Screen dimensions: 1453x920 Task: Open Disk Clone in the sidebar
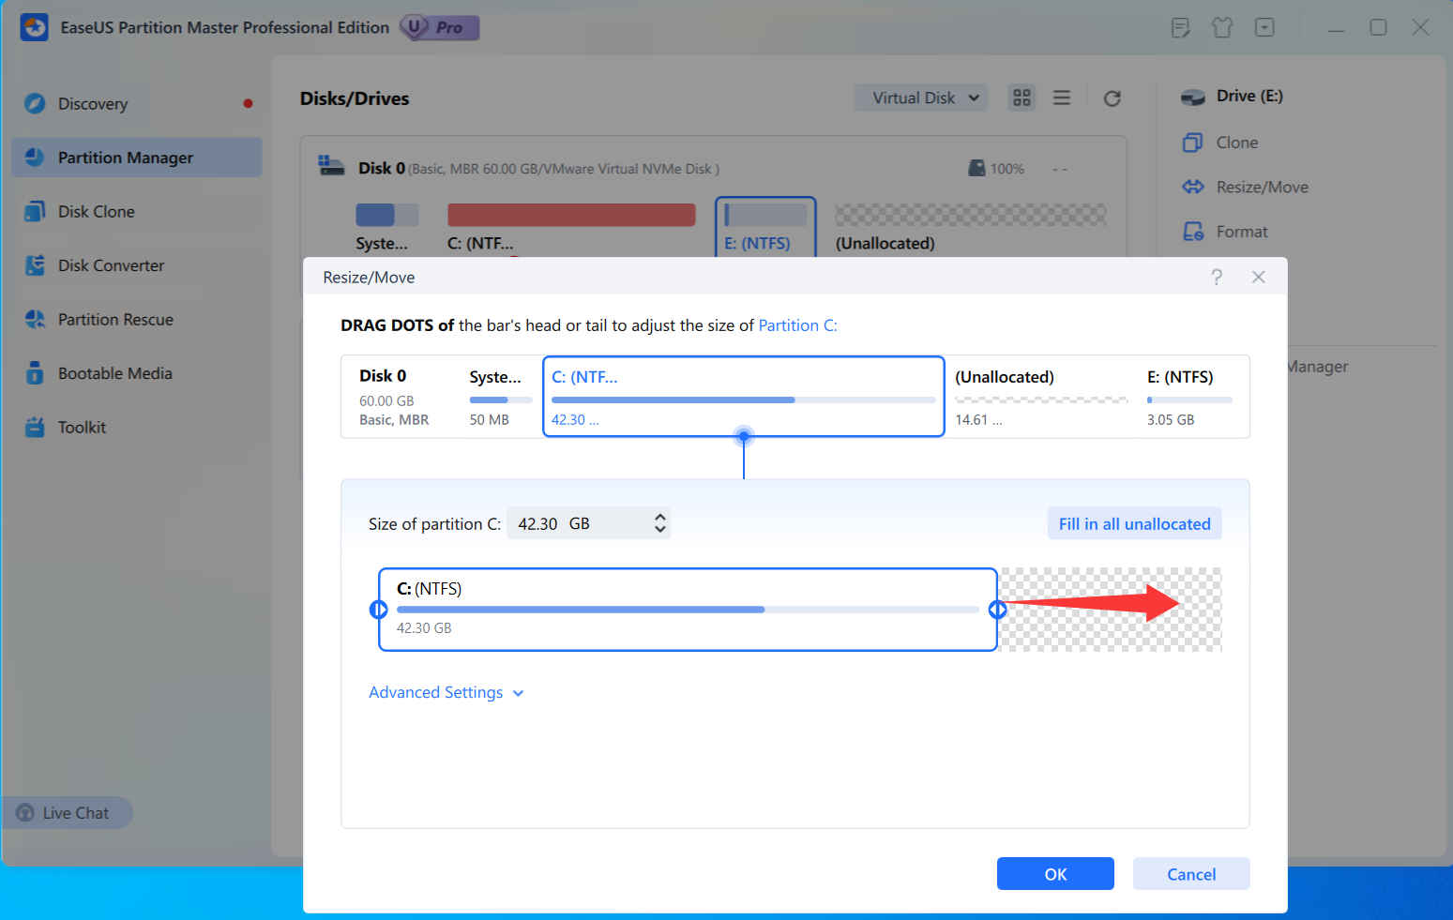137,212
